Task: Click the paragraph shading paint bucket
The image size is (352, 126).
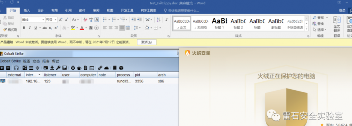Action: 147,28
